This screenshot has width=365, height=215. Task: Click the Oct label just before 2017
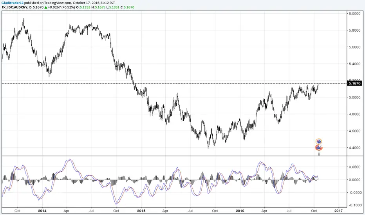coord(314,211)
